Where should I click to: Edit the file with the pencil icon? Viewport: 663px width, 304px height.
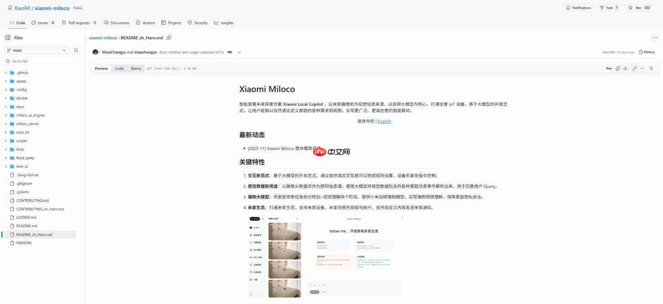click(634, 68)
